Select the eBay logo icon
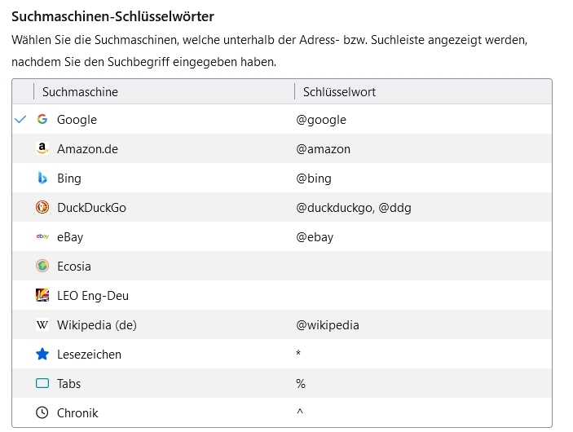The height and width of the screenshot is (432, 573). [x=42, y=237]
